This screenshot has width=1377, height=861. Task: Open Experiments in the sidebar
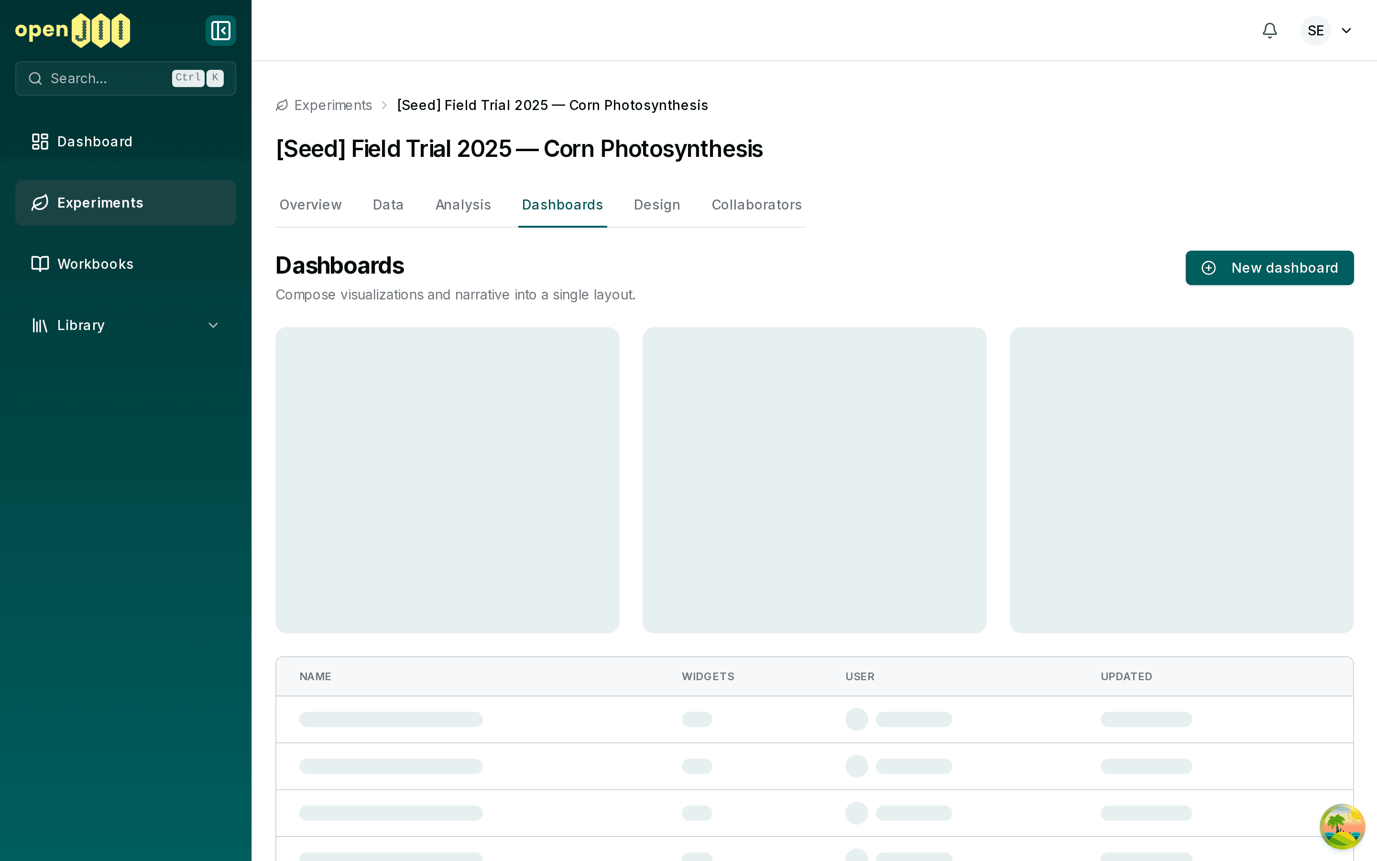(x=126, y=203)
